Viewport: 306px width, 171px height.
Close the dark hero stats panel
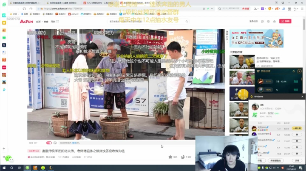click(x=299, y=71)
